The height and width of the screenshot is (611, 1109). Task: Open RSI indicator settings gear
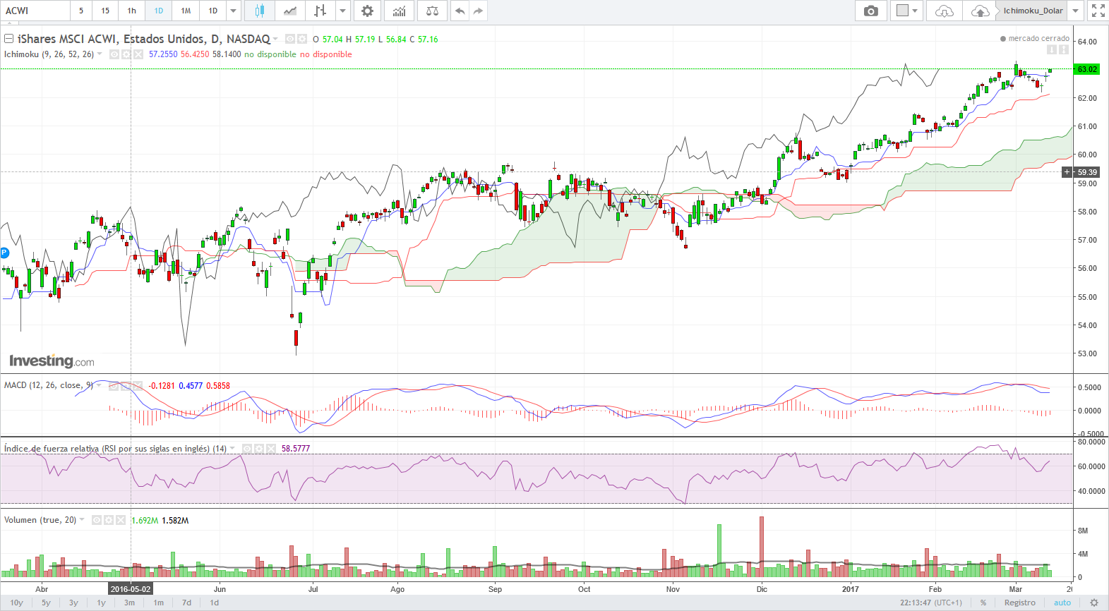pyautogui.click(x=259, y=449)
